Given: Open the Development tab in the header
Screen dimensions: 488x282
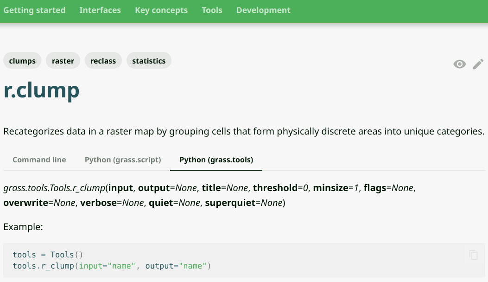Looking at the screenshot, I should pyautogui.click(x=263, y=10).
